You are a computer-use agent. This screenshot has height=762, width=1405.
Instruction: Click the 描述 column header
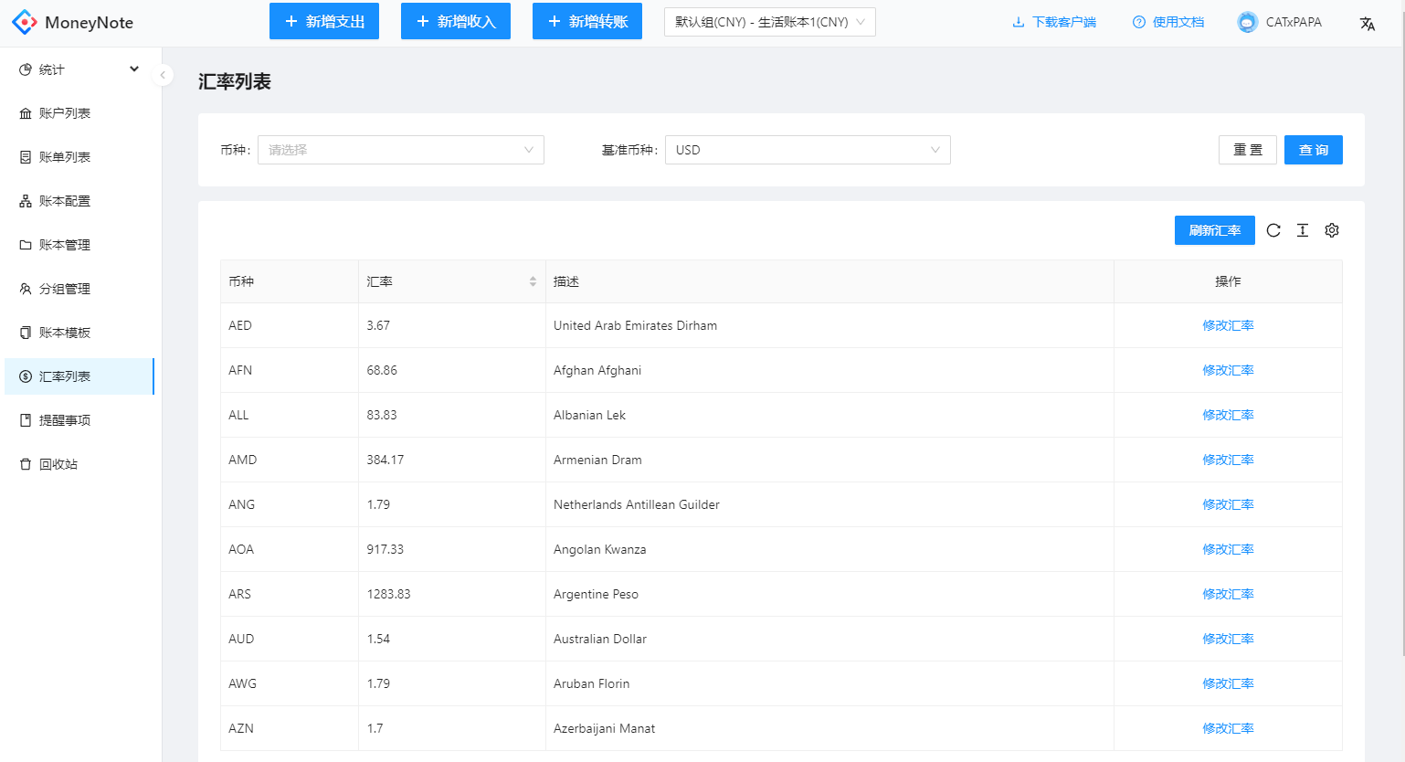[829, 281]
